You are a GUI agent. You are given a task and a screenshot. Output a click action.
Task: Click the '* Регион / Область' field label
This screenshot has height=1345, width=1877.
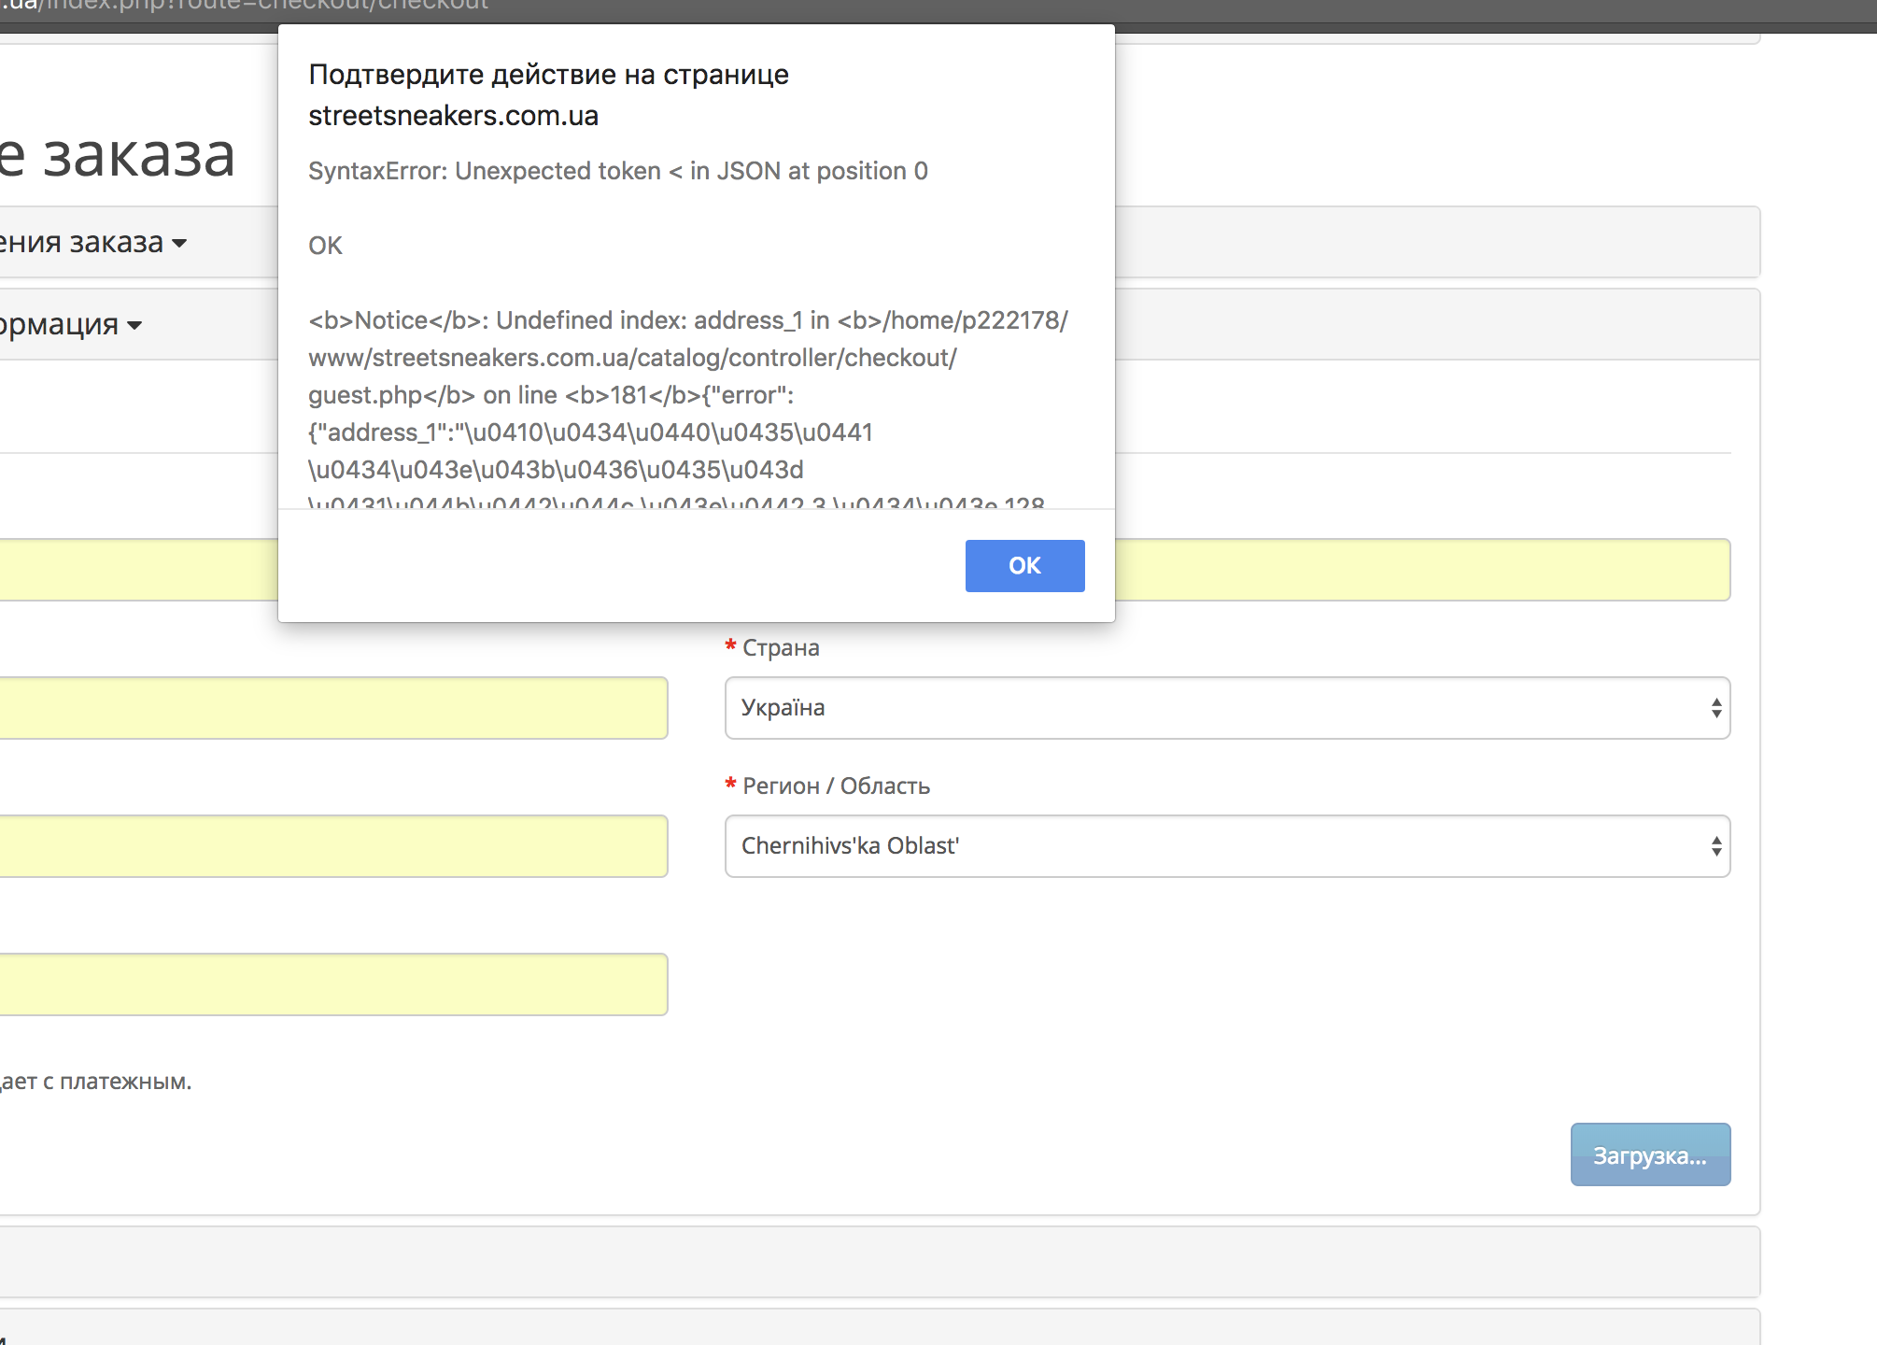(x=827, y=786)
